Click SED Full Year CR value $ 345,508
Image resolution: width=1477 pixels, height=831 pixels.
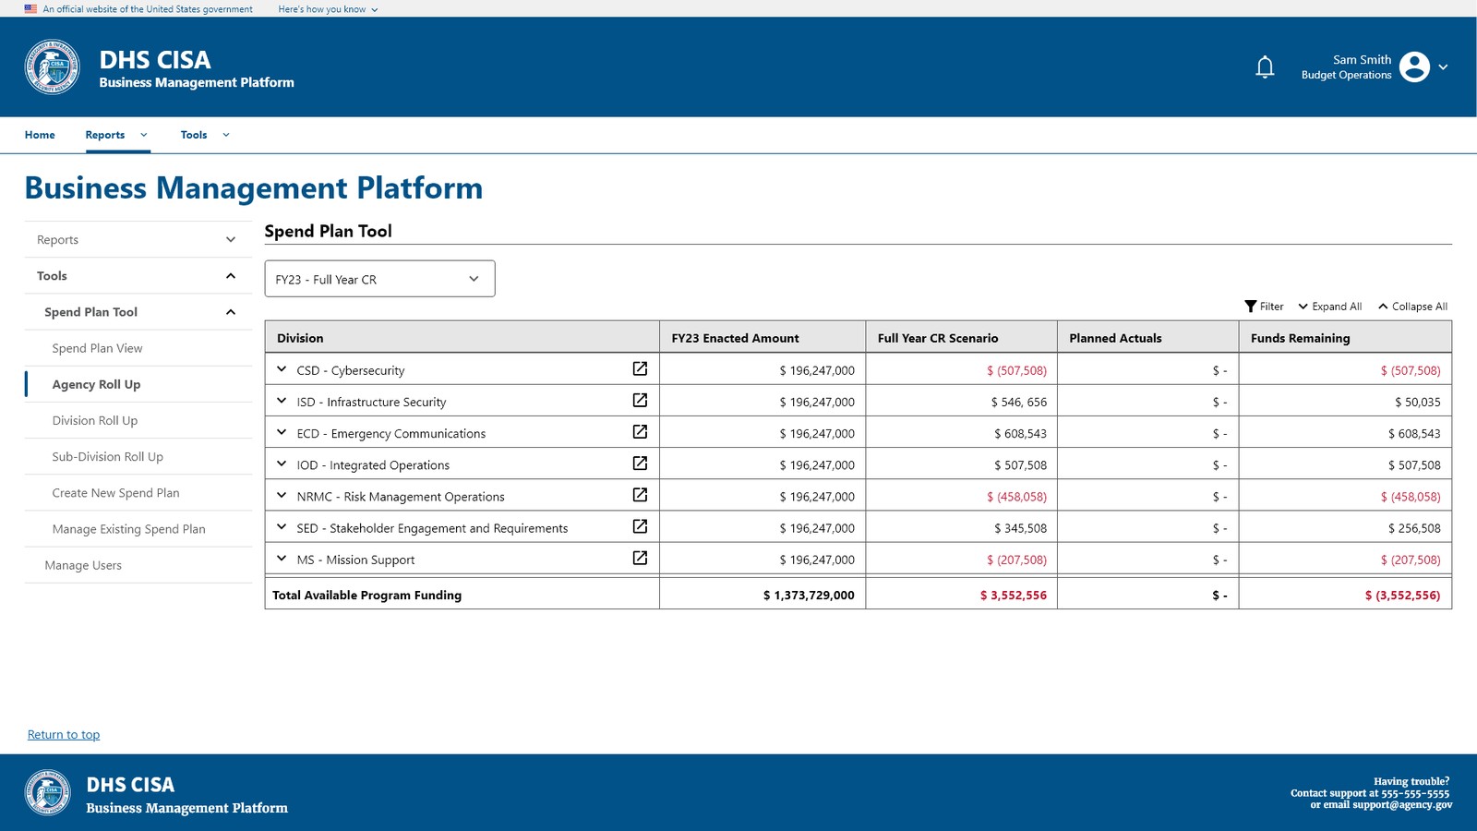[x=1020, y=528]
